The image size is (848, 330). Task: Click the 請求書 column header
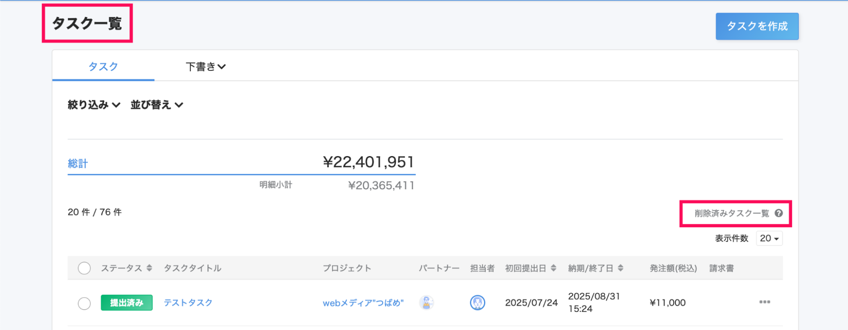click(x=722, y=268)
